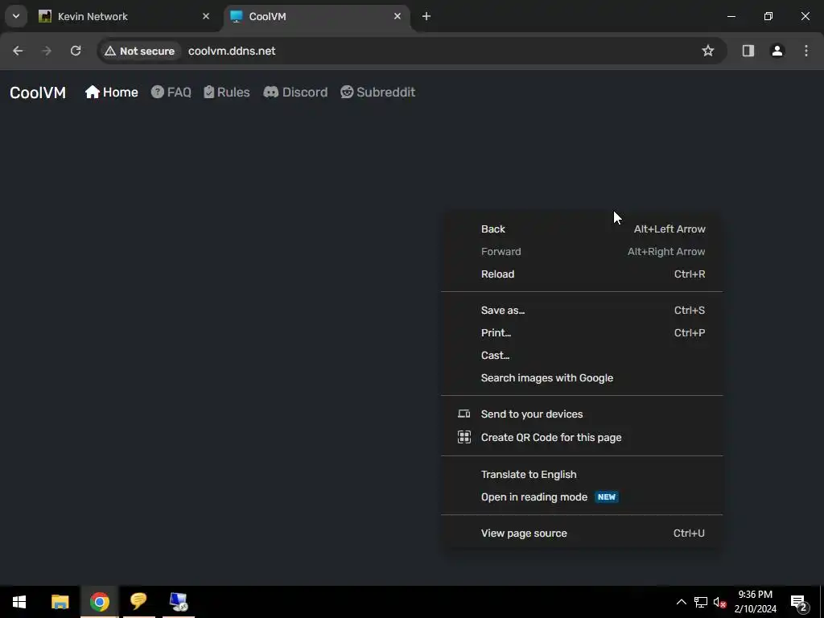The width and height of the screenshot is (824, 618).
Task: Open the taskbar clock and date
Action: 755,602
